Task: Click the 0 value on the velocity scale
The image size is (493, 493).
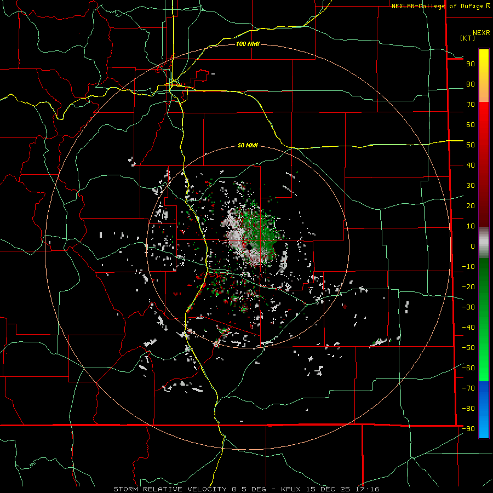Action: click(473, 246)
